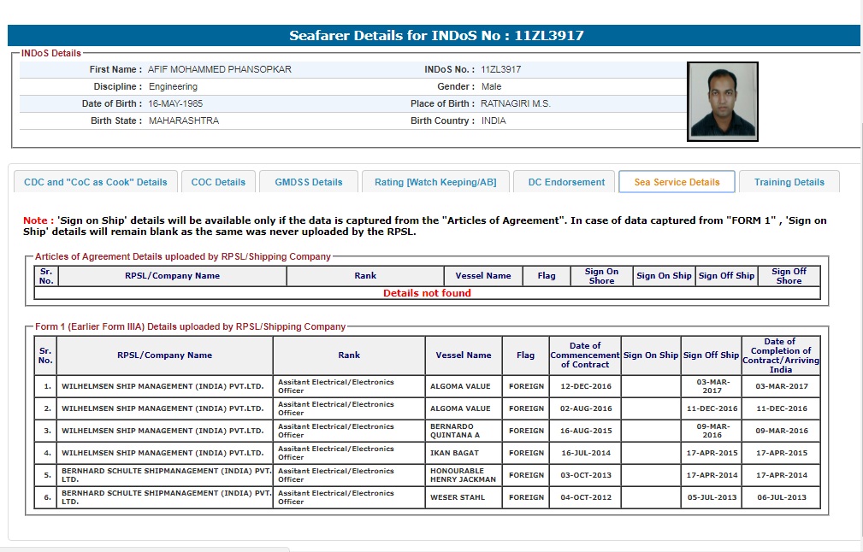The height and width of the screenshot is (552, 863).
Task: Click the RPSL/Company Name header in Form 1 table
Action: [164, 355]
